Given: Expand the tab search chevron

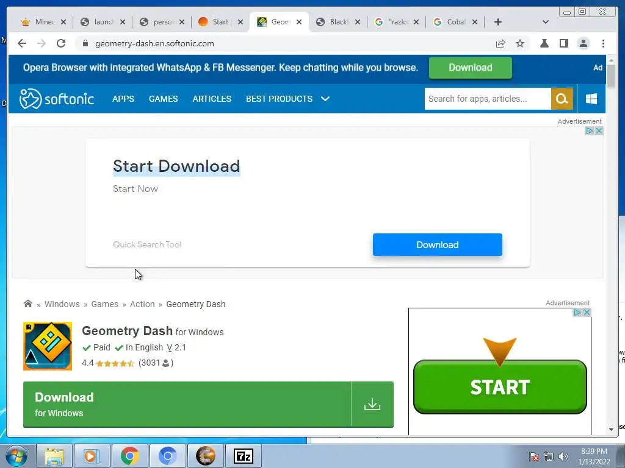Looking at the screenshot, I should (x=546, y=22).
